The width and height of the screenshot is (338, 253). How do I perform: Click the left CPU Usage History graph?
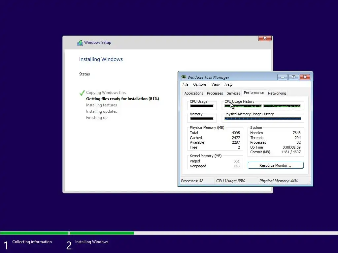click(x=243, y=106)
